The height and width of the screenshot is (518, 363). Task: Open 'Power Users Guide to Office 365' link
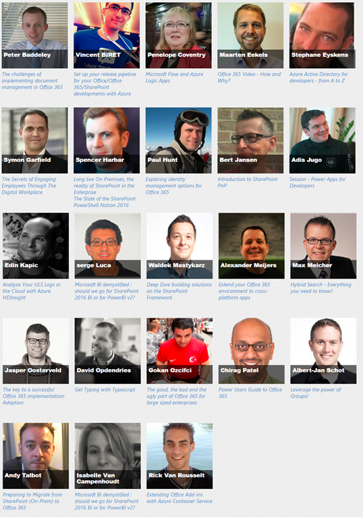(x=250, y=393)
